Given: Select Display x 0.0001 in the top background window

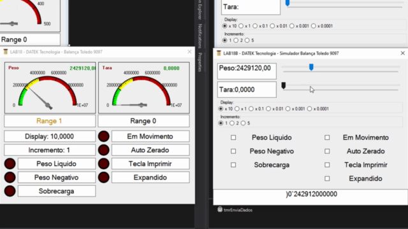Looking at the screenshot, I should click(x=314, y=26).
